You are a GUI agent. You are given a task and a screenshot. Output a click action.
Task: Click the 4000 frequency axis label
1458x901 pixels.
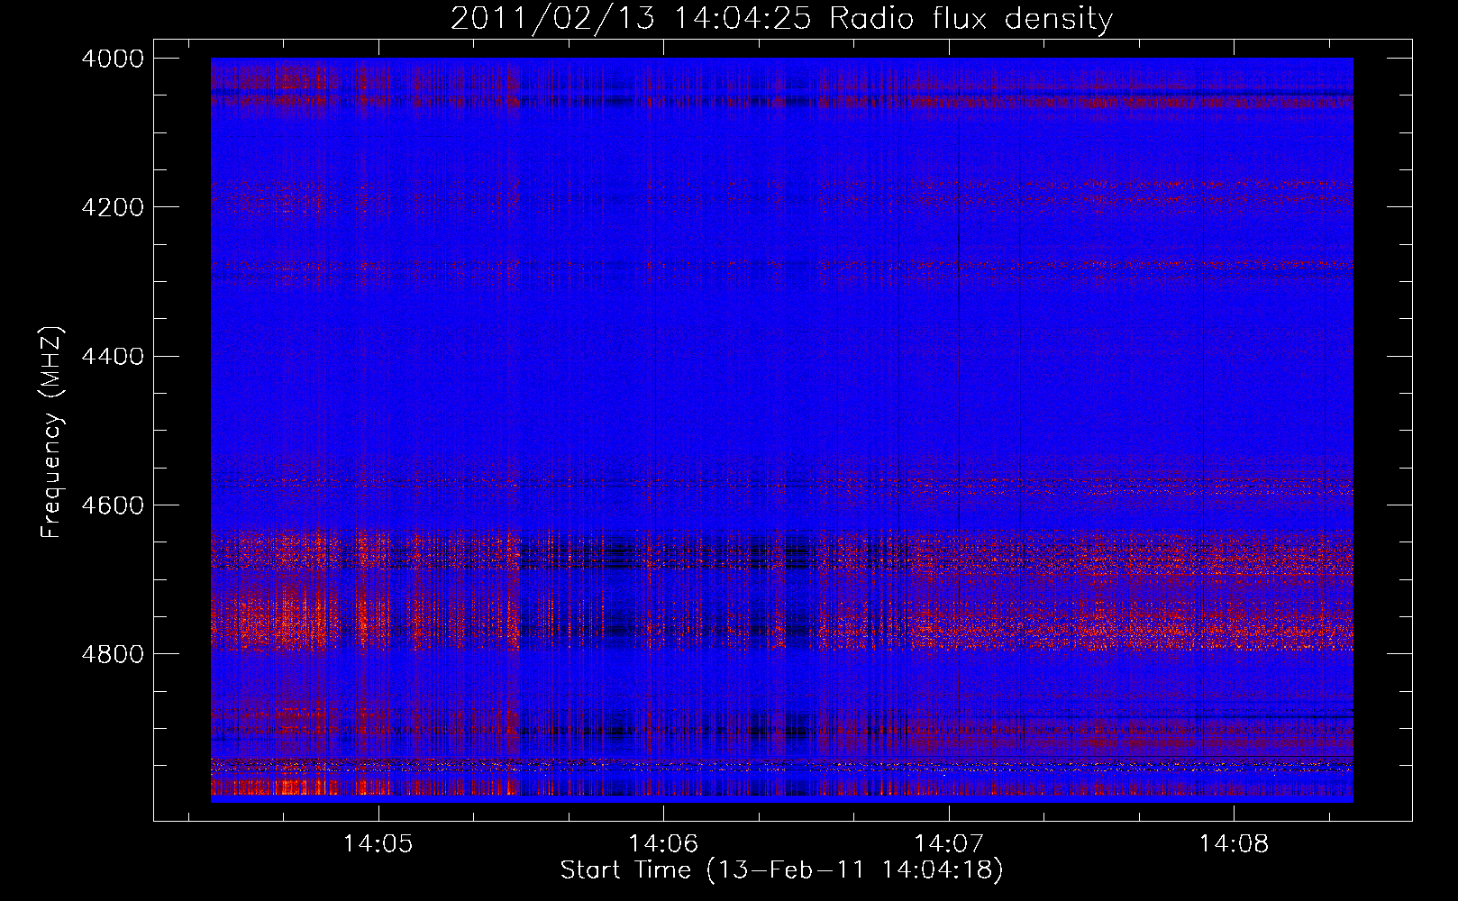click(113, 59)
